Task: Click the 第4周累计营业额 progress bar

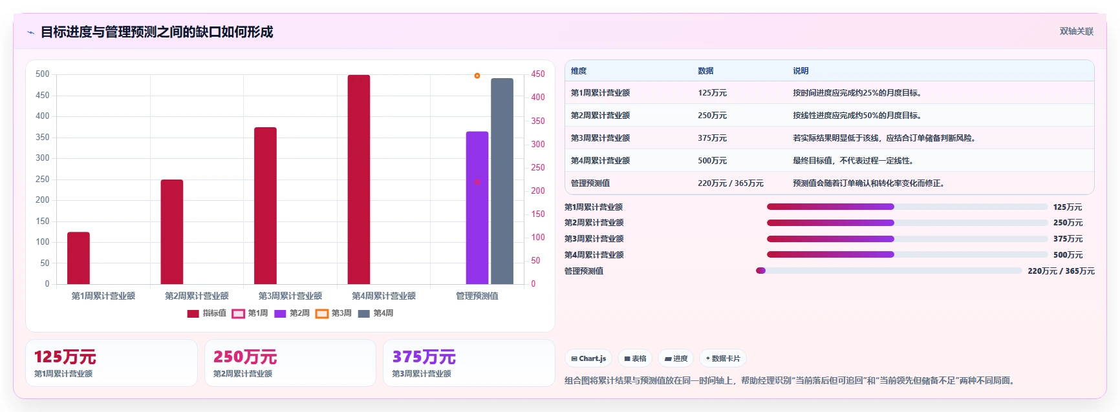Action: [x=907, y=254]
